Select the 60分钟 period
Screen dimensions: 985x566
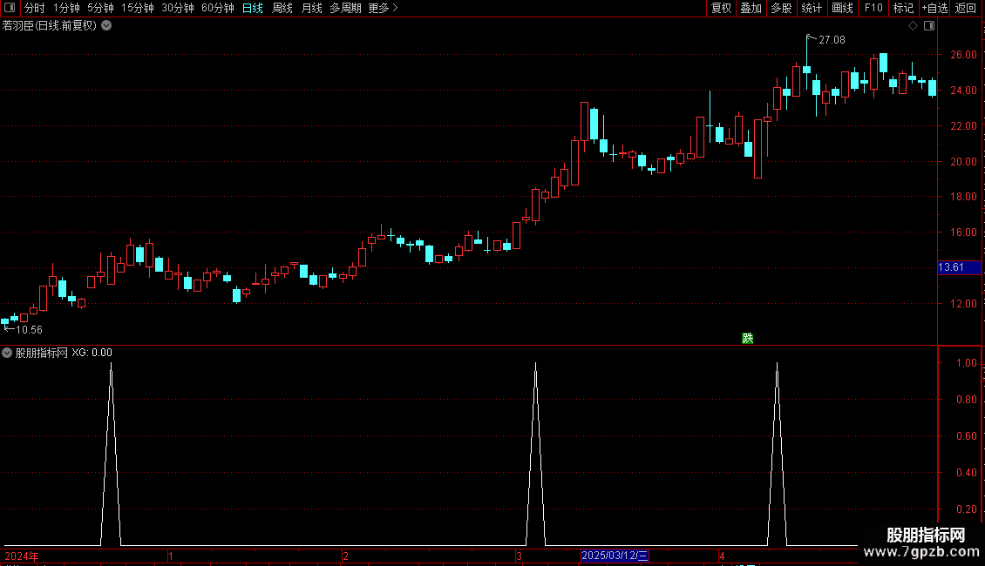[x=218, y=8]
